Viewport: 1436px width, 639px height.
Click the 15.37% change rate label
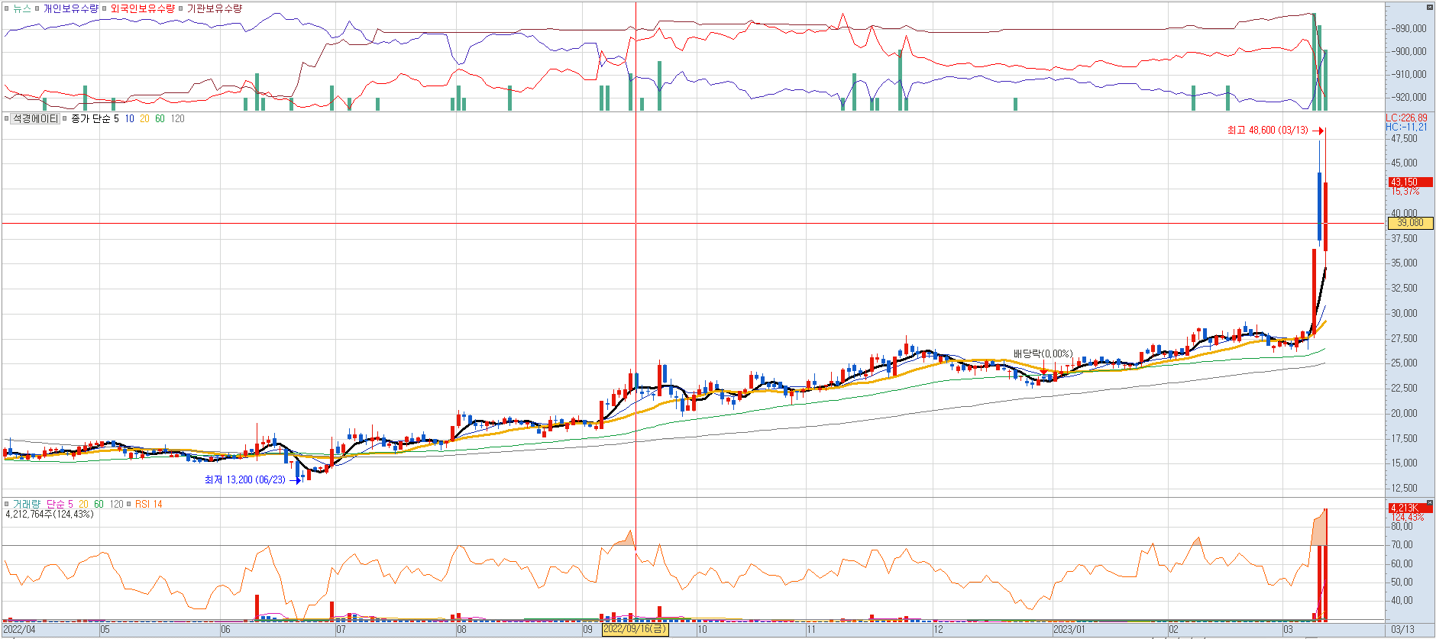coord(1405,192)
